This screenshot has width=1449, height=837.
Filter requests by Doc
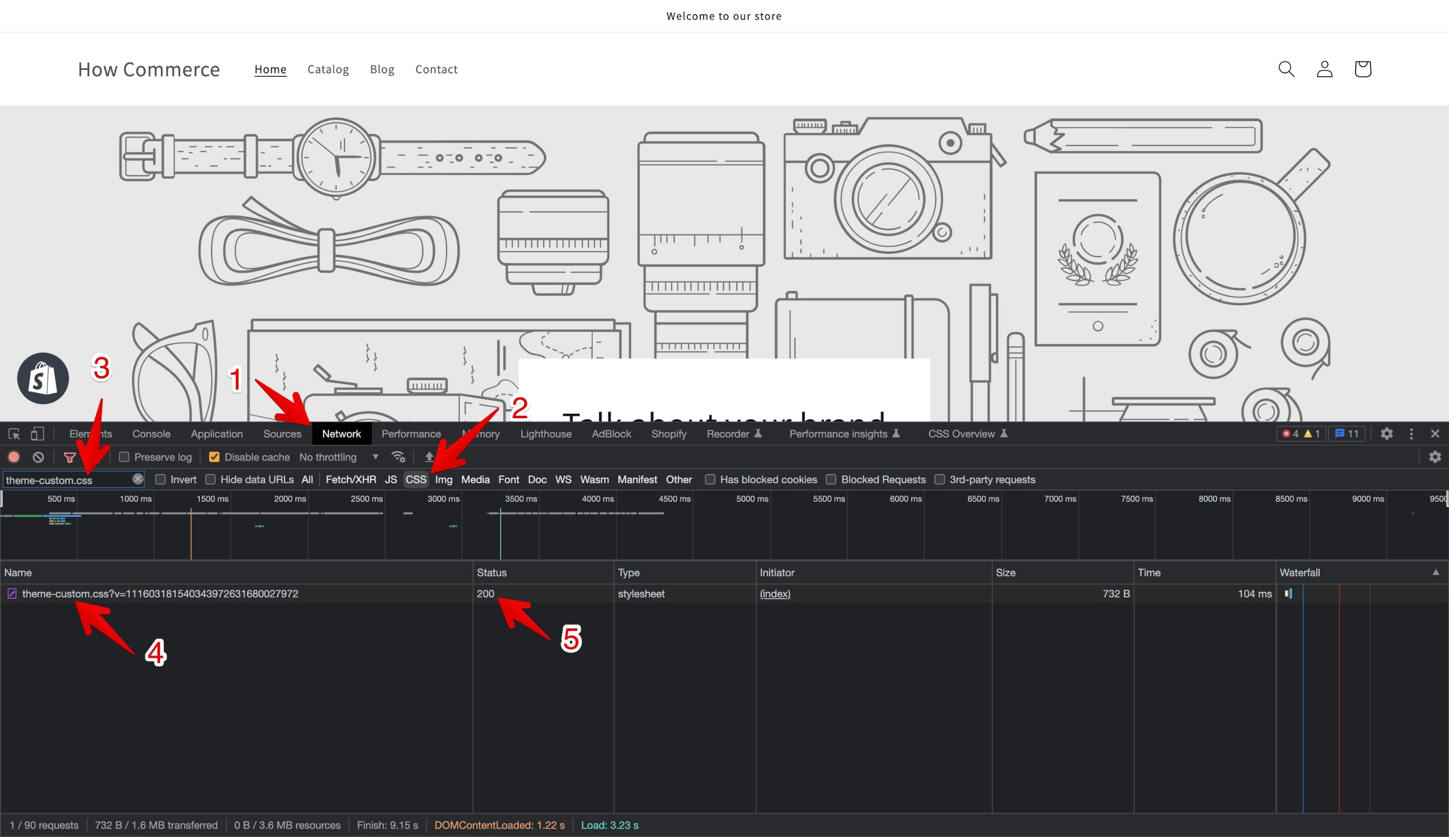coord(537,479)
